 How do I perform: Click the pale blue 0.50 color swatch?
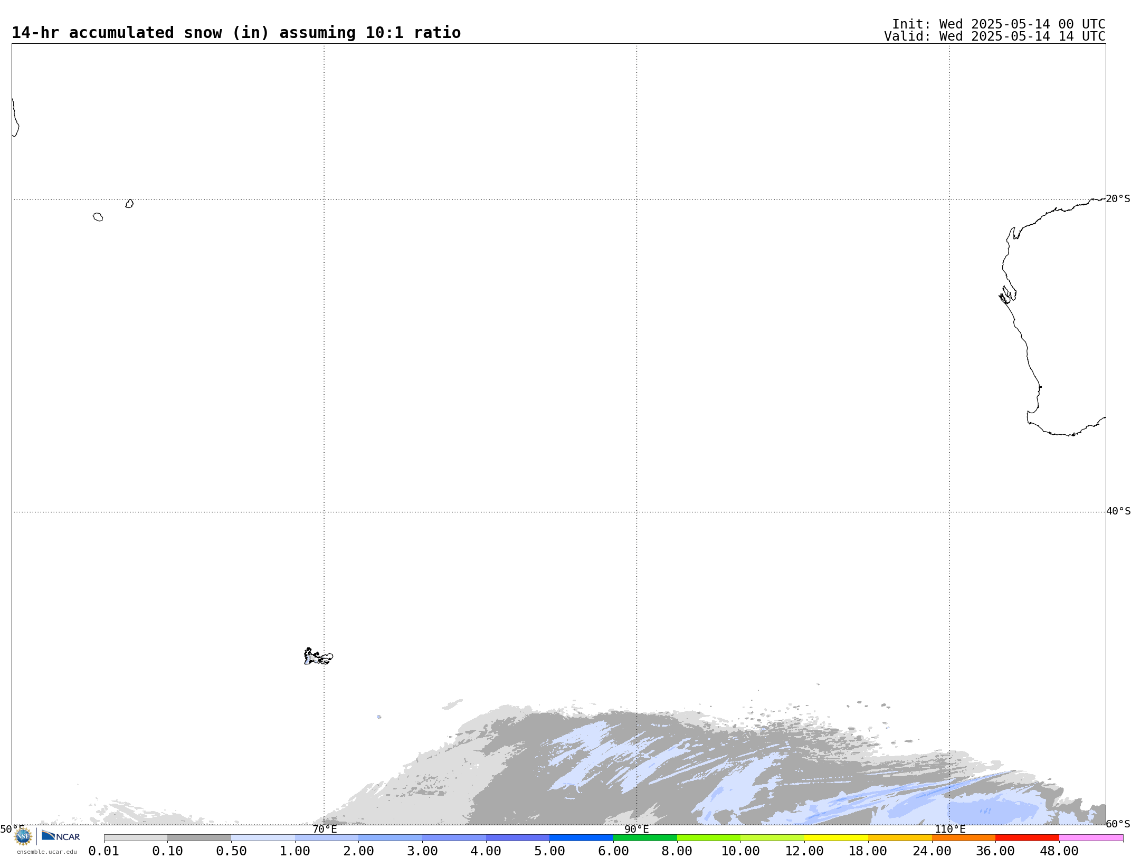coord(263,838)
